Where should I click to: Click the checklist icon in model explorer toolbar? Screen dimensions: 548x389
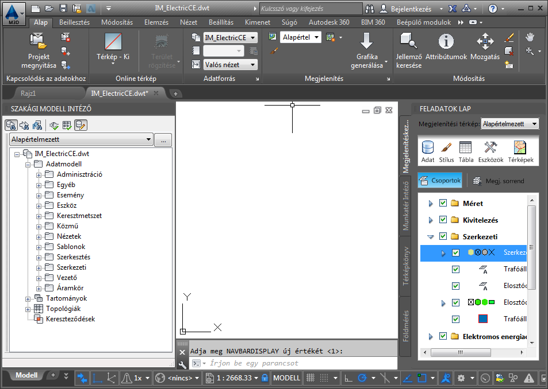coord(67,125)
